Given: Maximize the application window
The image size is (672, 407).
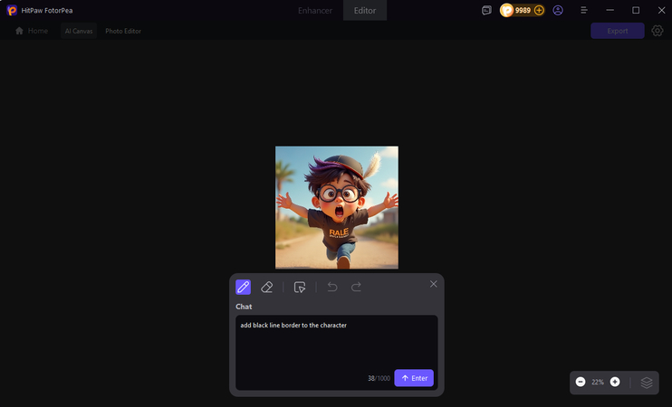Looking at the screenshot, I should (636, 10).
